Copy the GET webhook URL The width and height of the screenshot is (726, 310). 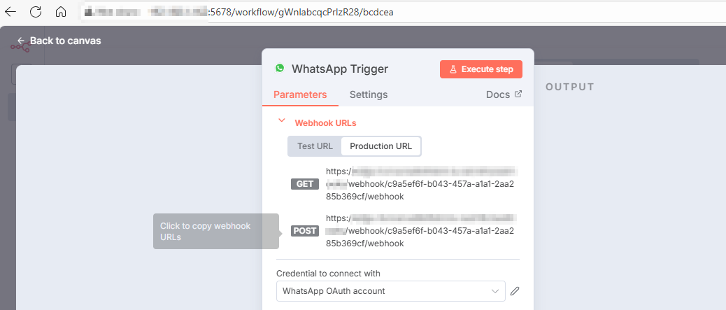point(420,184)
